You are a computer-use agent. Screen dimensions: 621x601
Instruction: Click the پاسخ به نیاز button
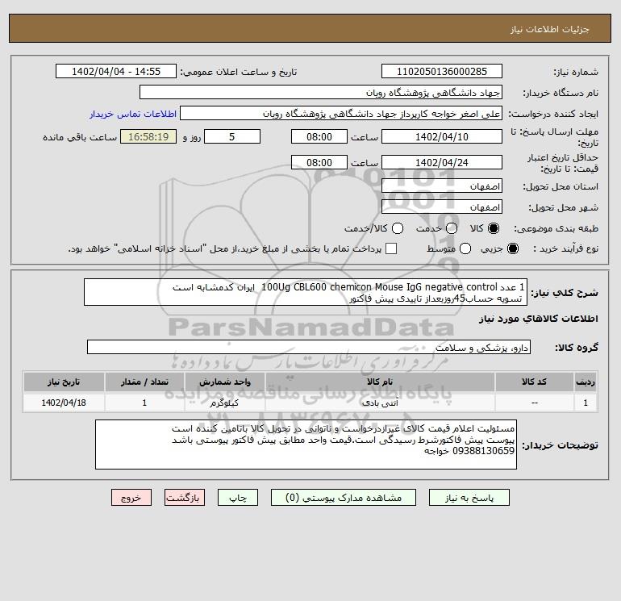[x=469, y=498]
